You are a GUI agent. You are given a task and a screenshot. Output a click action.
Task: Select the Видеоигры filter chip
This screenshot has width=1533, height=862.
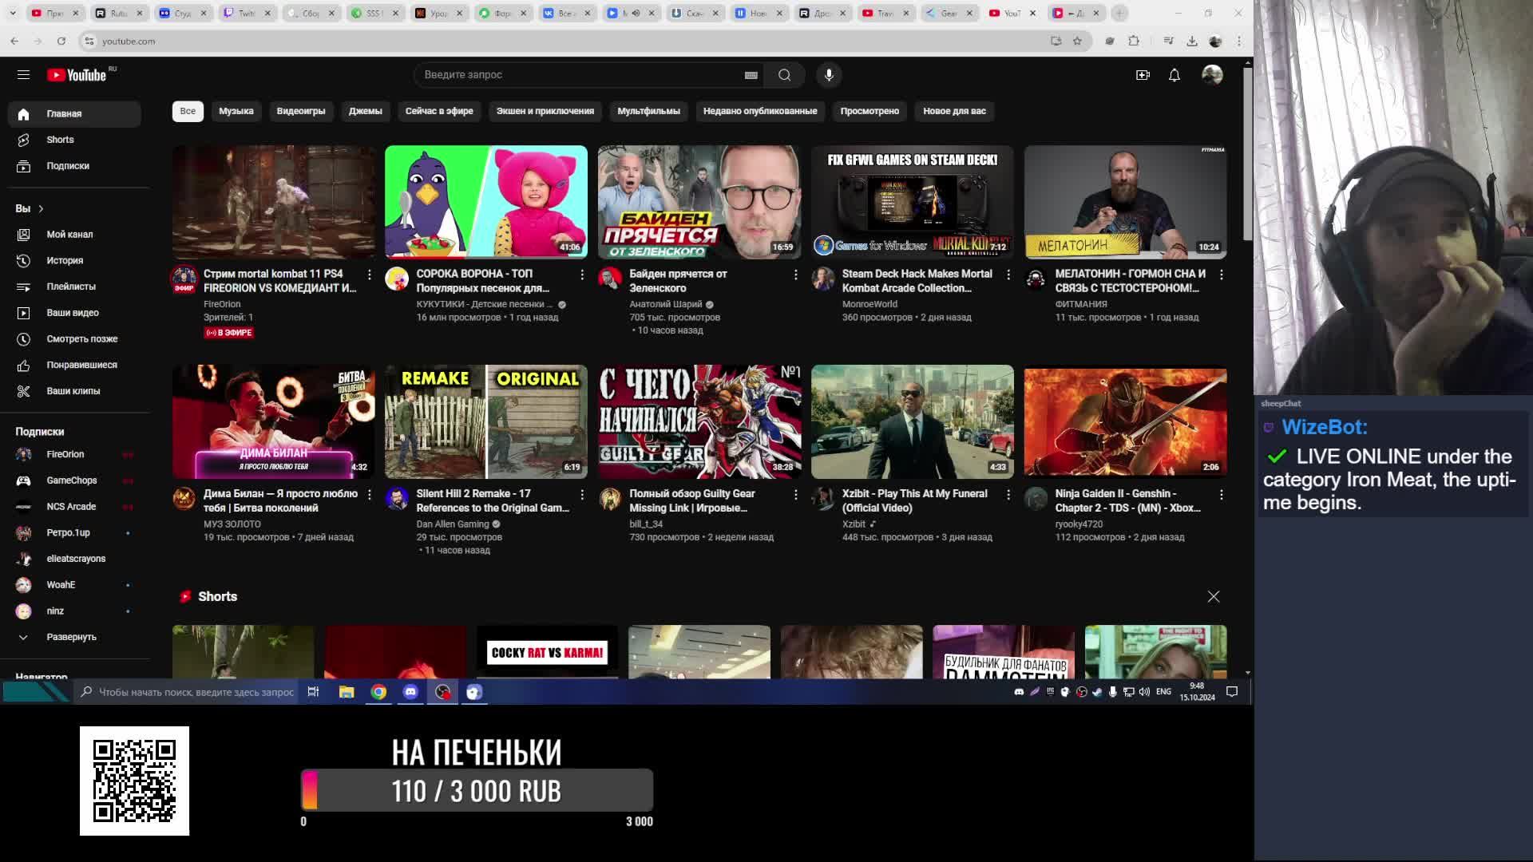click(x=301, y=111)
